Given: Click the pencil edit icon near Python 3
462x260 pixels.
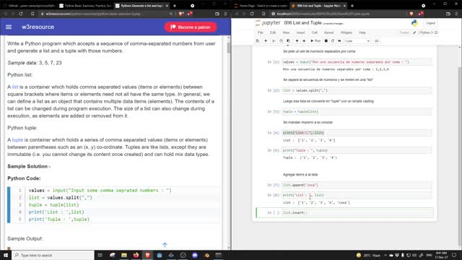Looking at the screenshot, I should [414, 32].
